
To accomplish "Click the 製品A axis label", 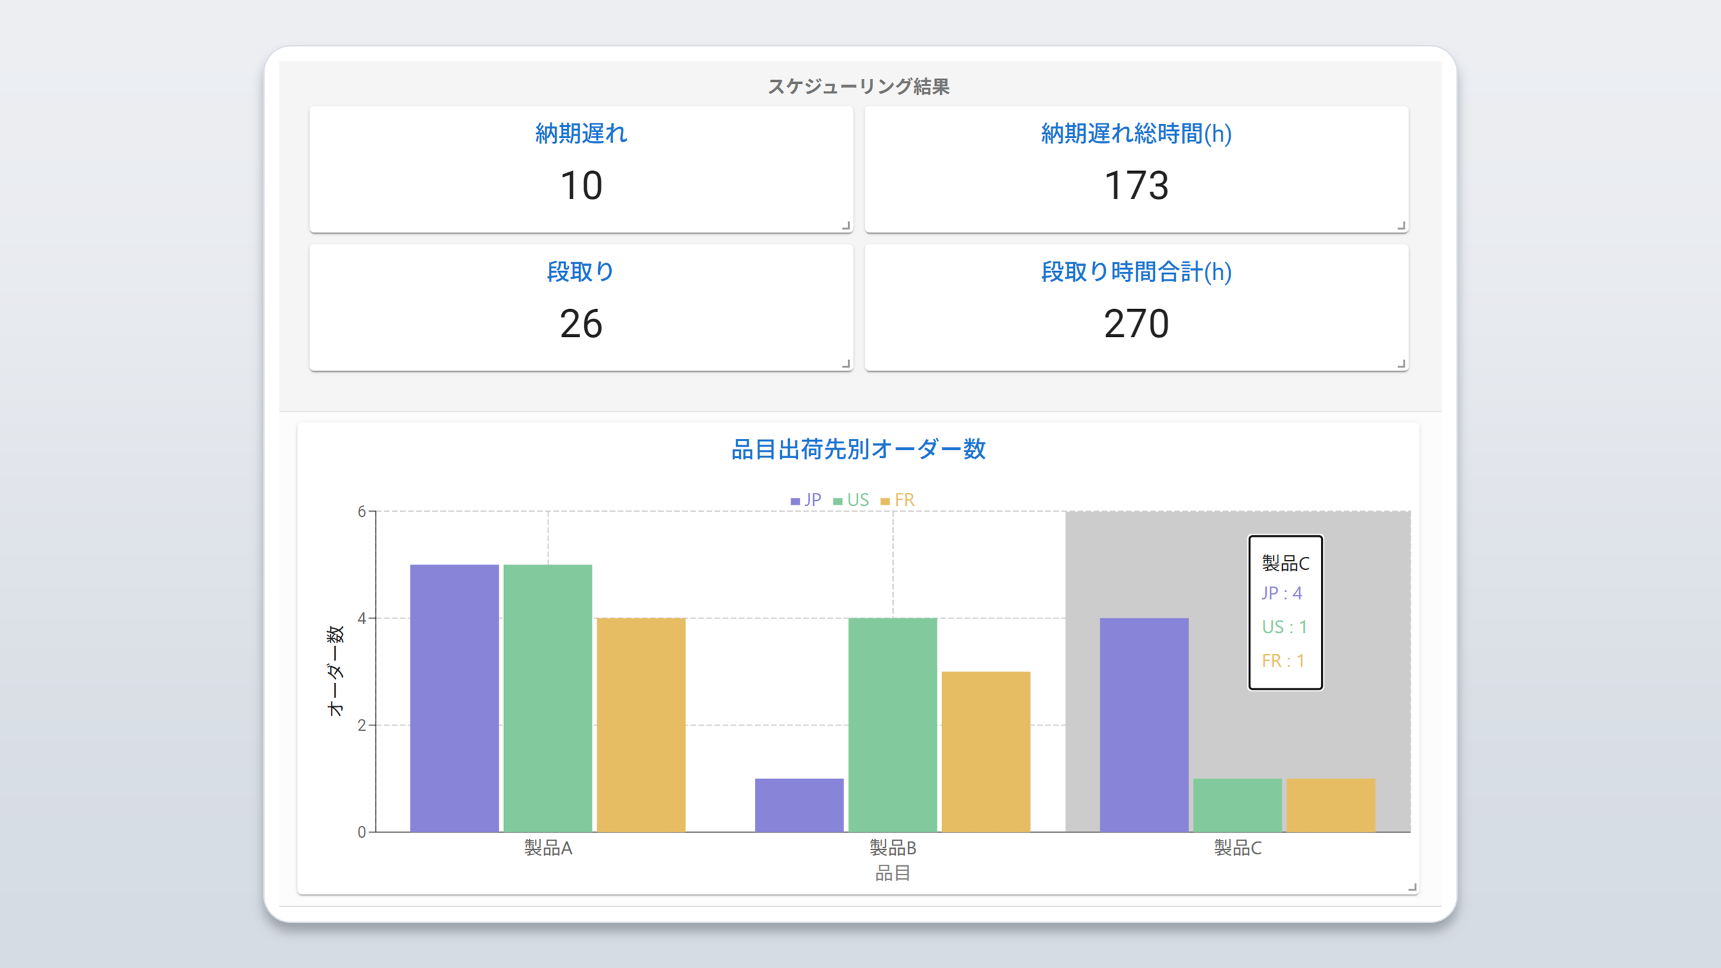I will (548, 848).
